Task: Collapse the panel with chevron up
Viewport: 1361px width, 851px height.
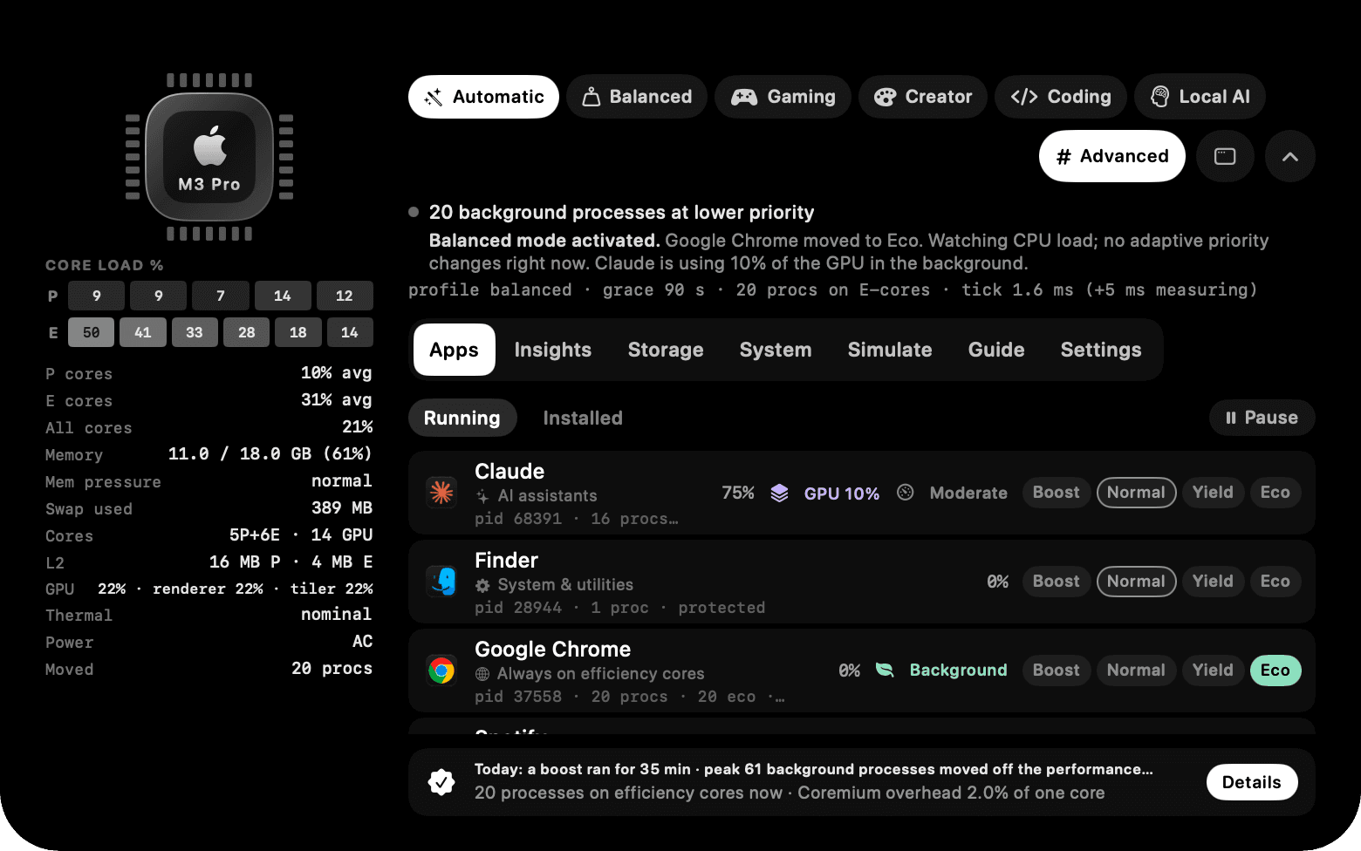Action: [1290, 156]
